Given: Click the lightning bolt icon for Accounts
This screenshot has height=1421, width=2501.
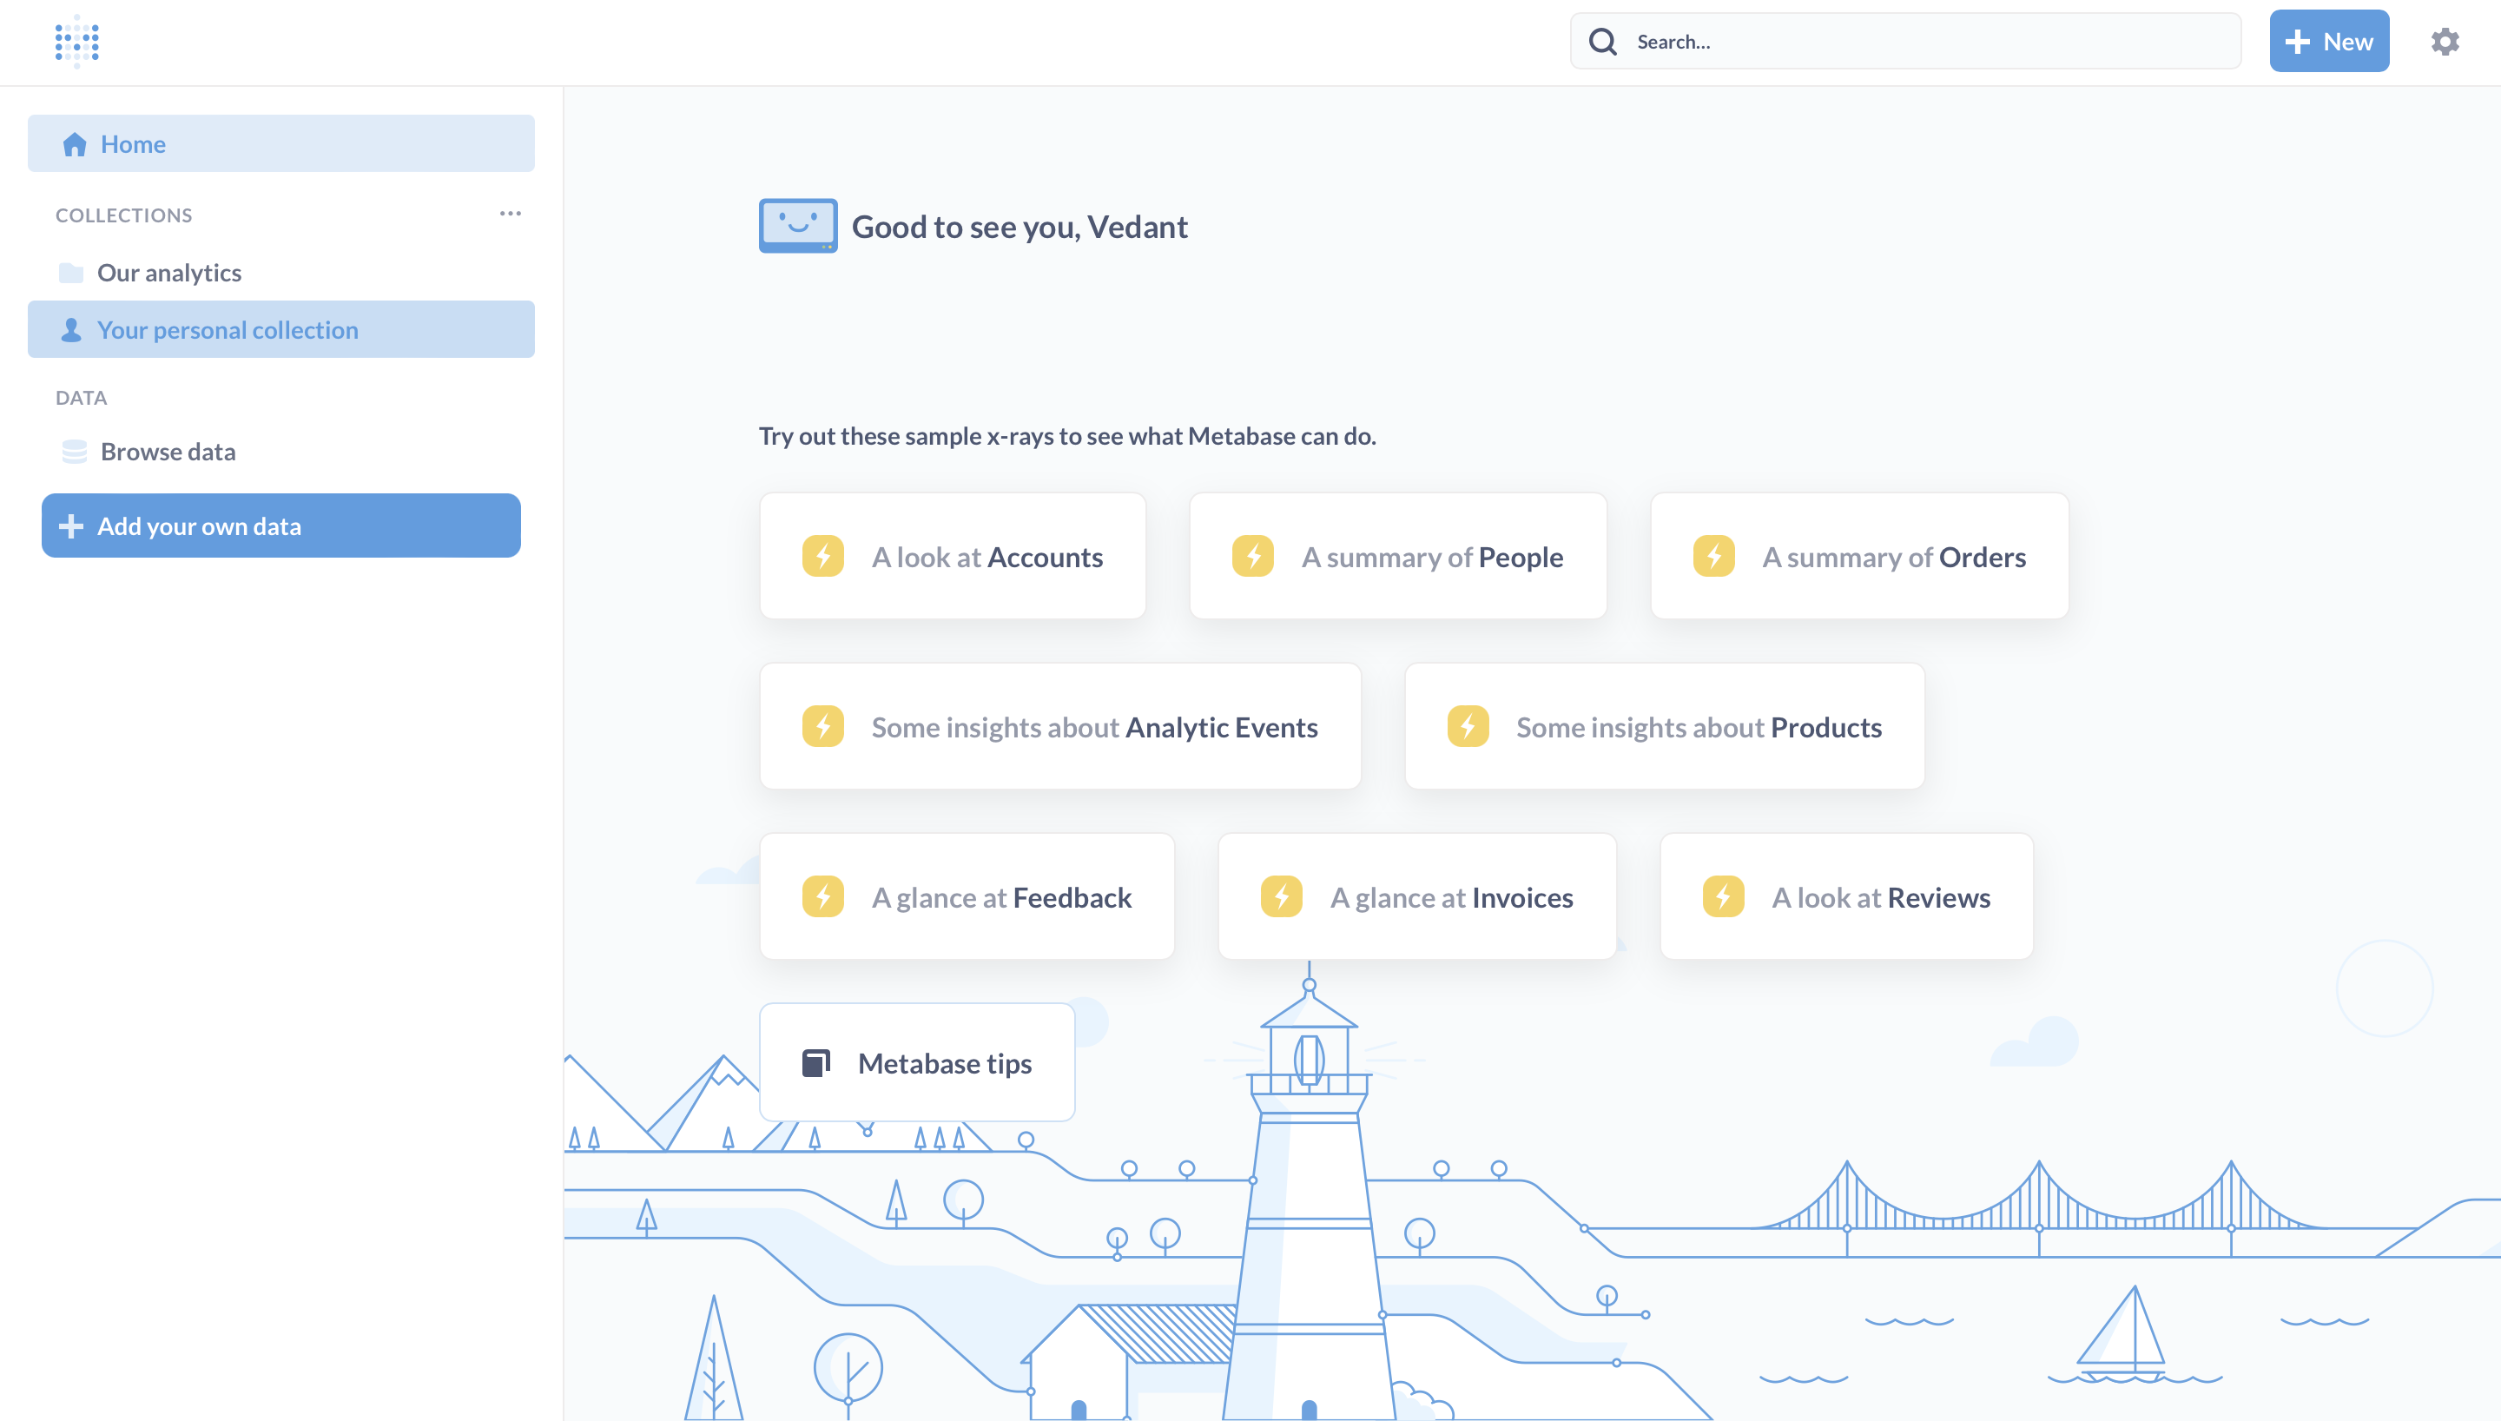Looking at the screenshot, I should (823, 556).
